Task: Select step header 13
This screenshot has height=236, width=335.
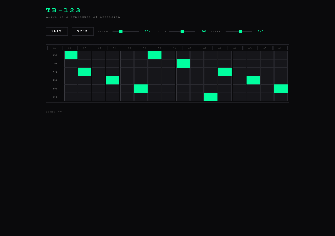Action: pyautogui.click(x=235, y=48)
